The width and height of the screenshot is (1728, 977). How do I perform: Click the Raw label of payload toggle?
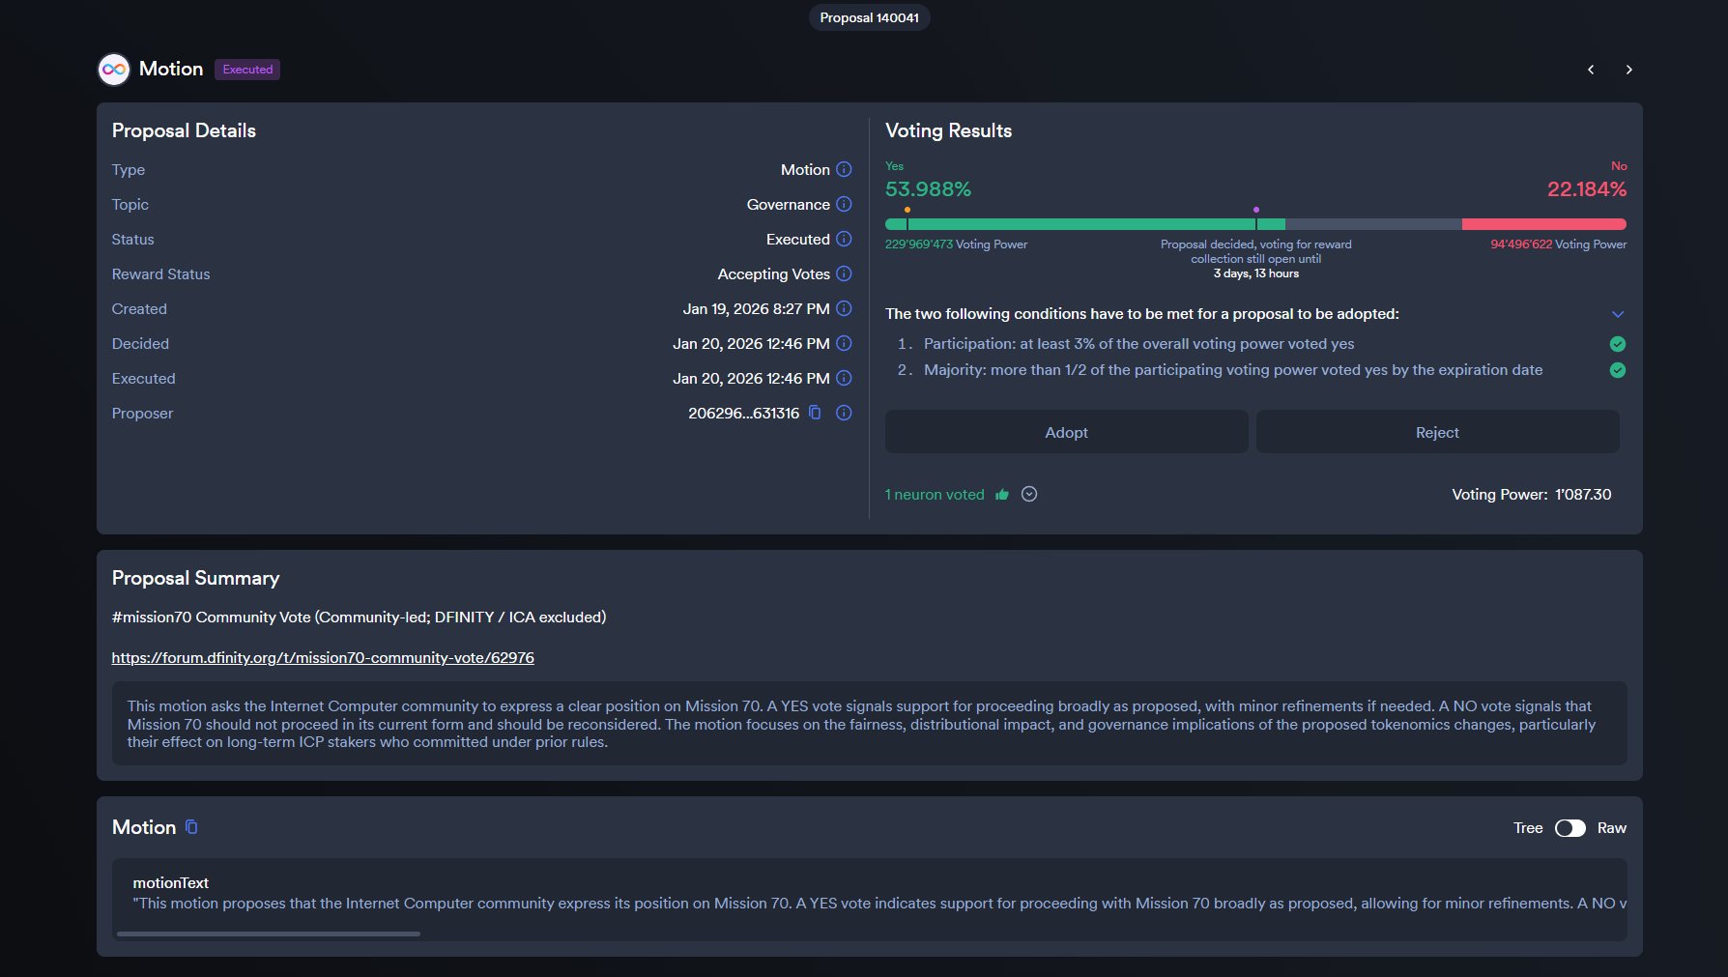pos(1612,828)
